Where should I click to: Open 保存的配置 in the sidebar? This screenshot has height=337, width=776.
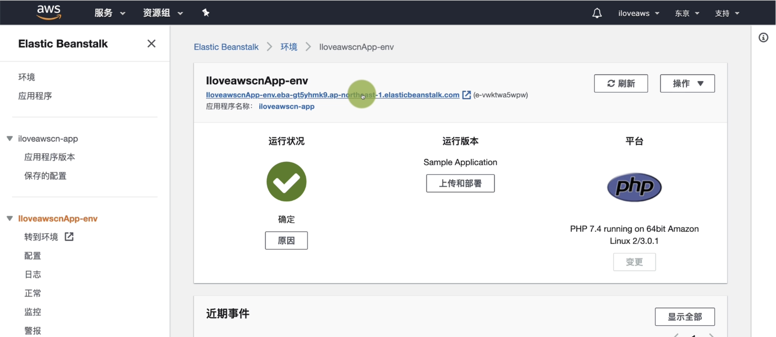tap(45, 176)
